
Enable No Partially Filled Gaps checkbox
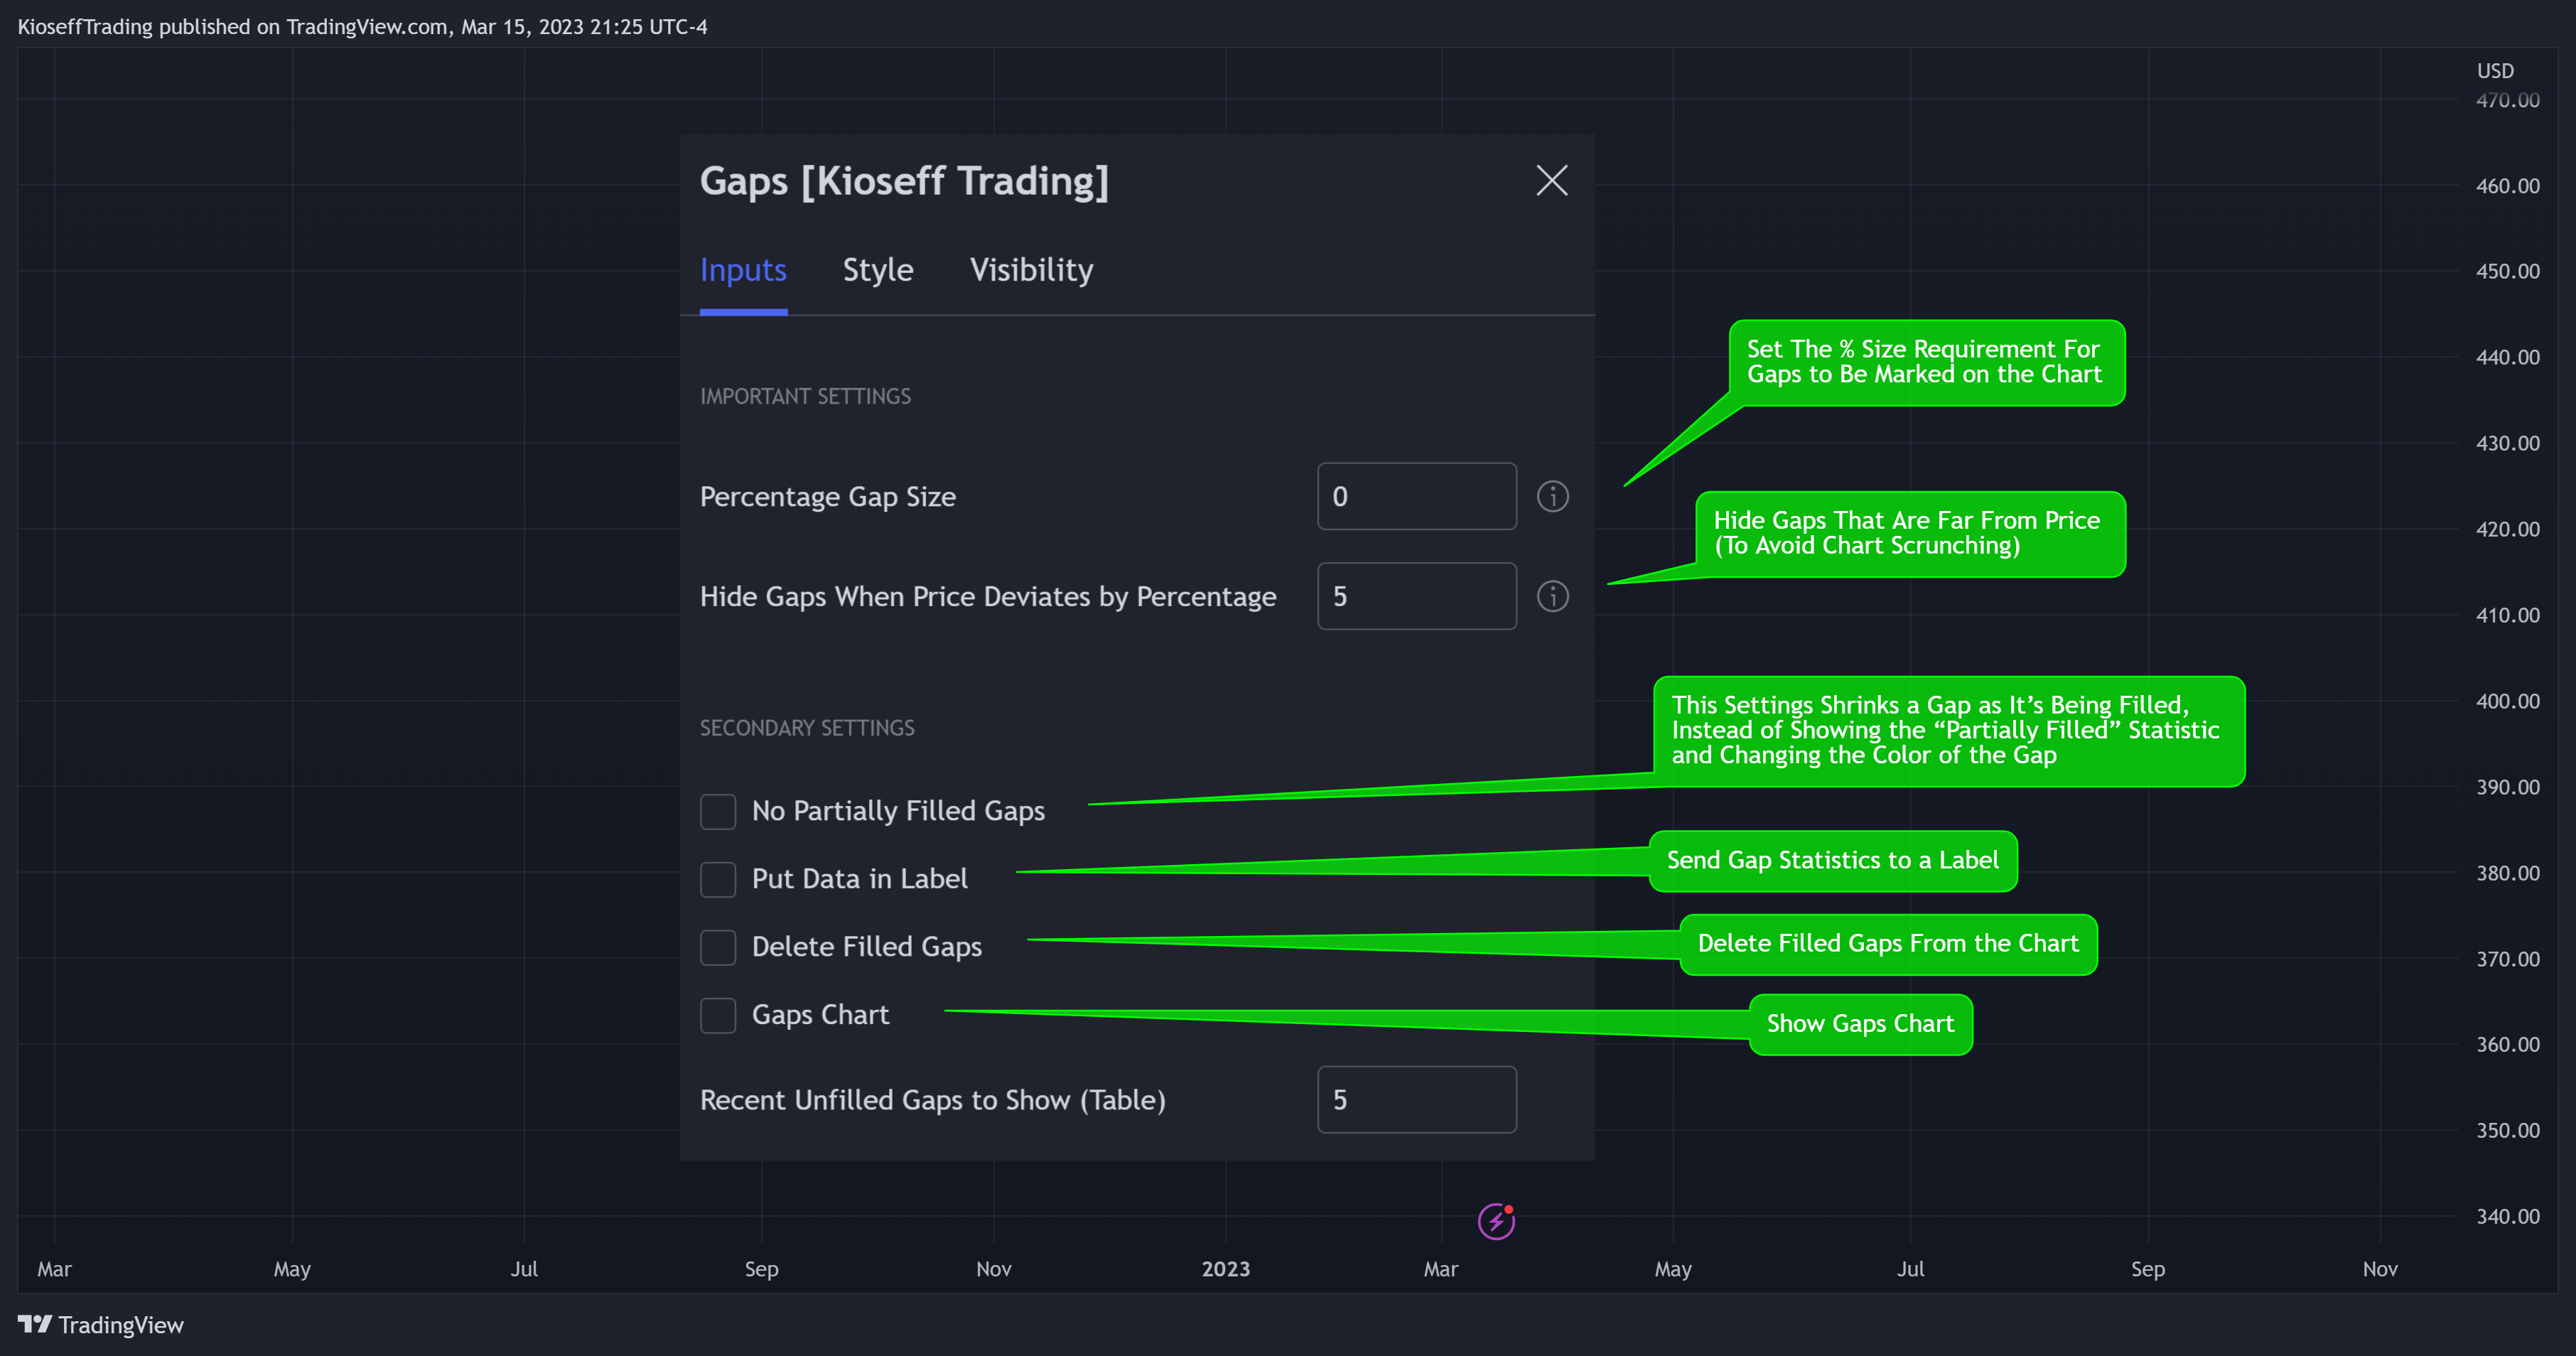click(x=718, y=811)
